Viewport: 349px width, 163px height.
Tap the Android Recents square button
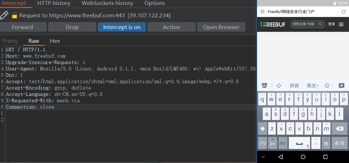(x=325, y=157)
